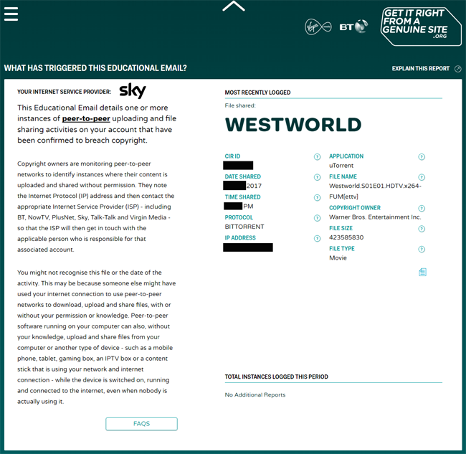Viewport: 466px width, 454px height.
Task: Click the DATE SHARED label
Action: 242,176
